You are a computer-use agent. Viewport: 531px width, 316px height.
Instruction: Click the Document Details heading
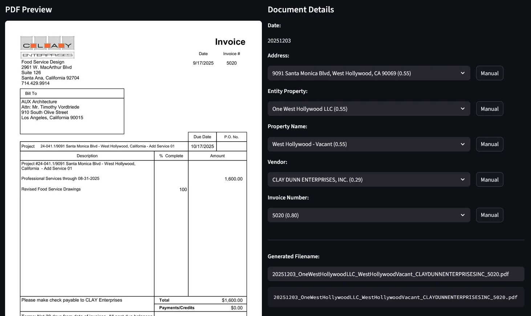tap(301, 9)
